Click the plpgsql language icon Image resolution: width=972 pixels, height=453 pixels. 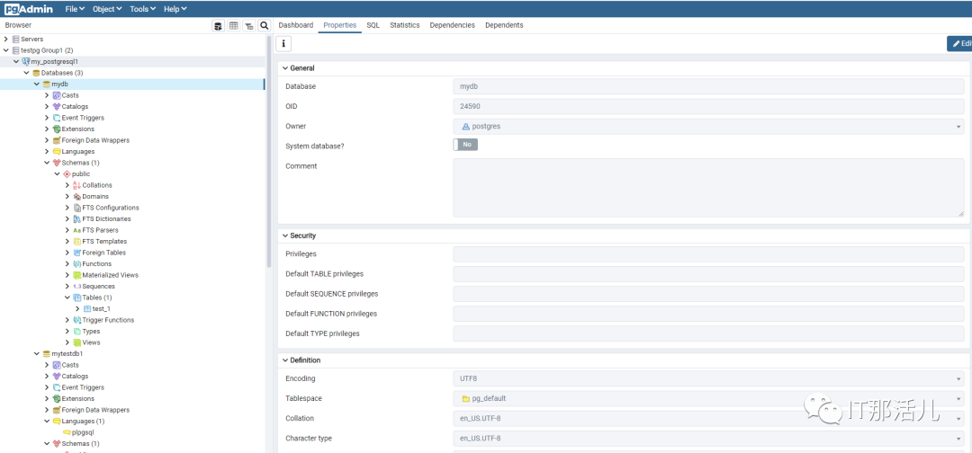(x=67, y=432)
